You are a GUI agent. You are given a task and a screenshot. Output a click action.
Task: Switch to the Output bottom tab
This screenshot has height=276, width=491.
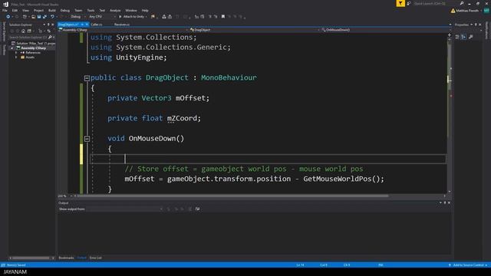tap(82, 258)
